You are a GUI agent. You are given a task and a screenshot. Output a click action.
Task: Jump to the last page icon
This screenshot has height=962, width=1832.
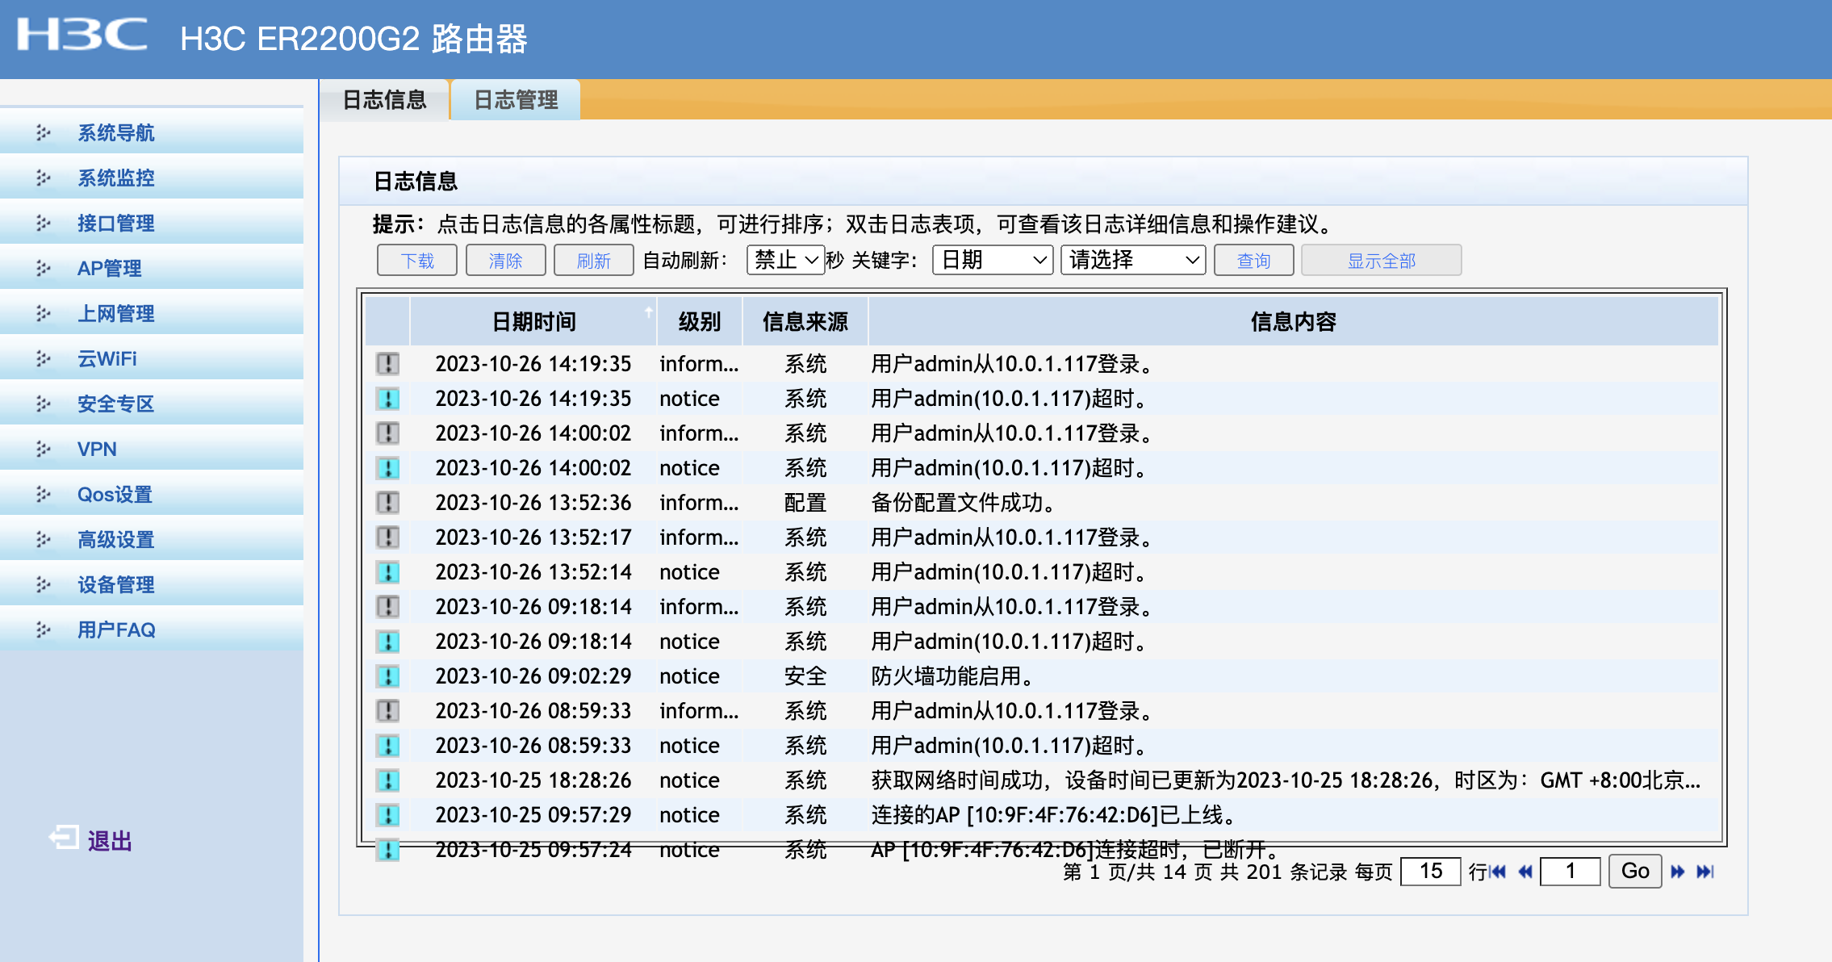tap(1705, 872)
